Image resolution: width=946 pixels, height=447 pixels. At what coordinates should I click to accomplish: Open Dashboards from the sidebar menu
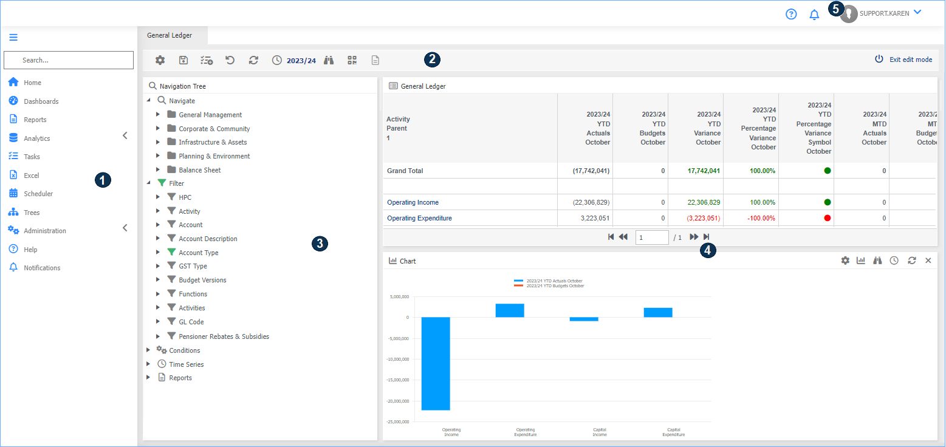pos(41,101)
